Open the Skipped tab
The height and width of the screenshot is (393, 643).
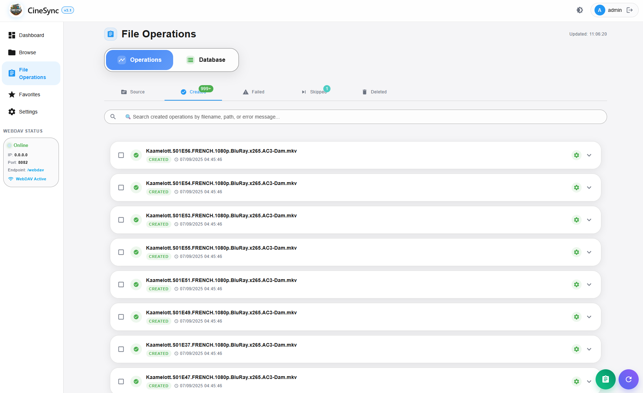pos(314,92)
